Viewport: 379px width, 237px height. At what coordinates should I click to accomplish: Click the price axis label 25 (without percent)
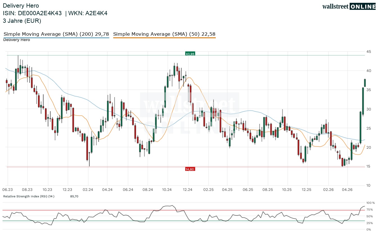368,128
